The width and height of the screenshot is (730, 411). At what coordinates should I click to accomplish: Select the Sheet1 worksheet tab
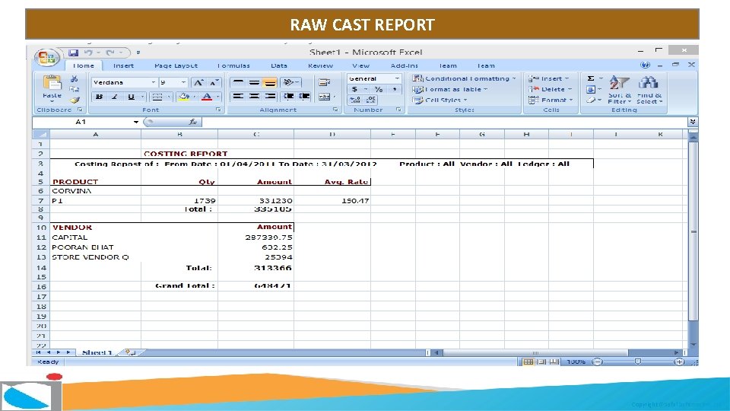pos(97,352)
